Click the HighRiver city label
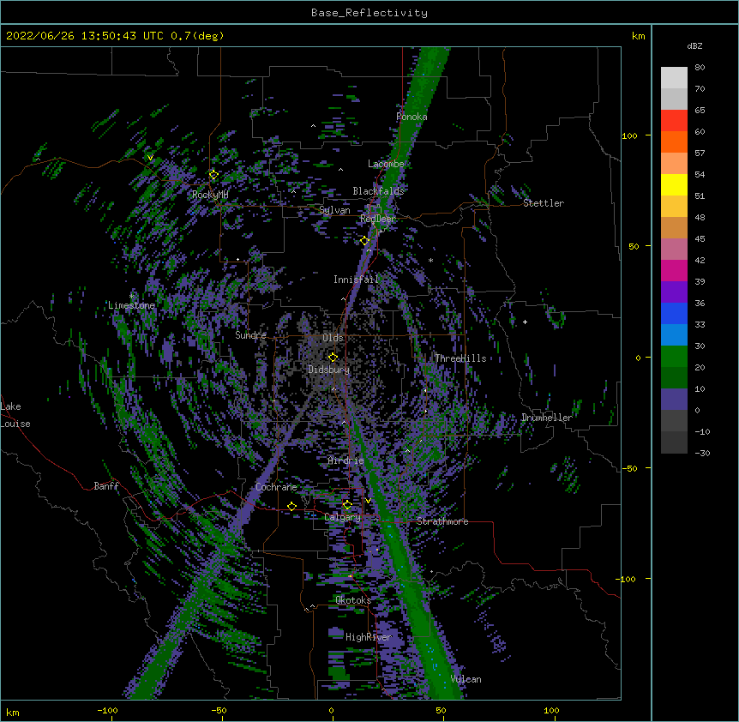Viewport: 739px width, 722px height. 369,637
